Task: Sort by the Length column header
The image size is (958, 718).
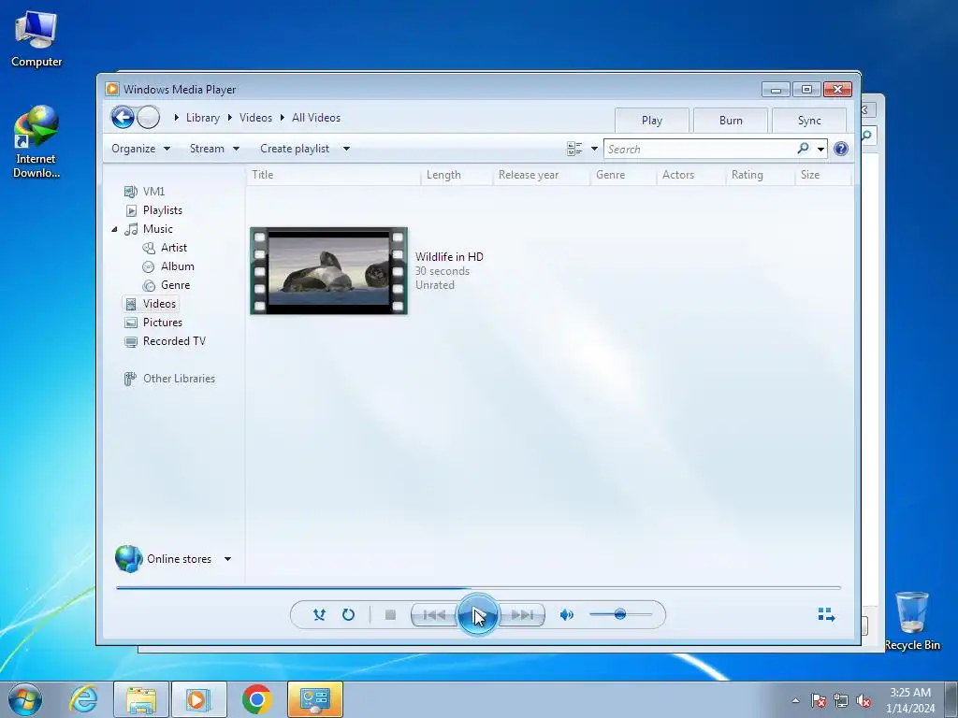Action: (x=457, y=175)
